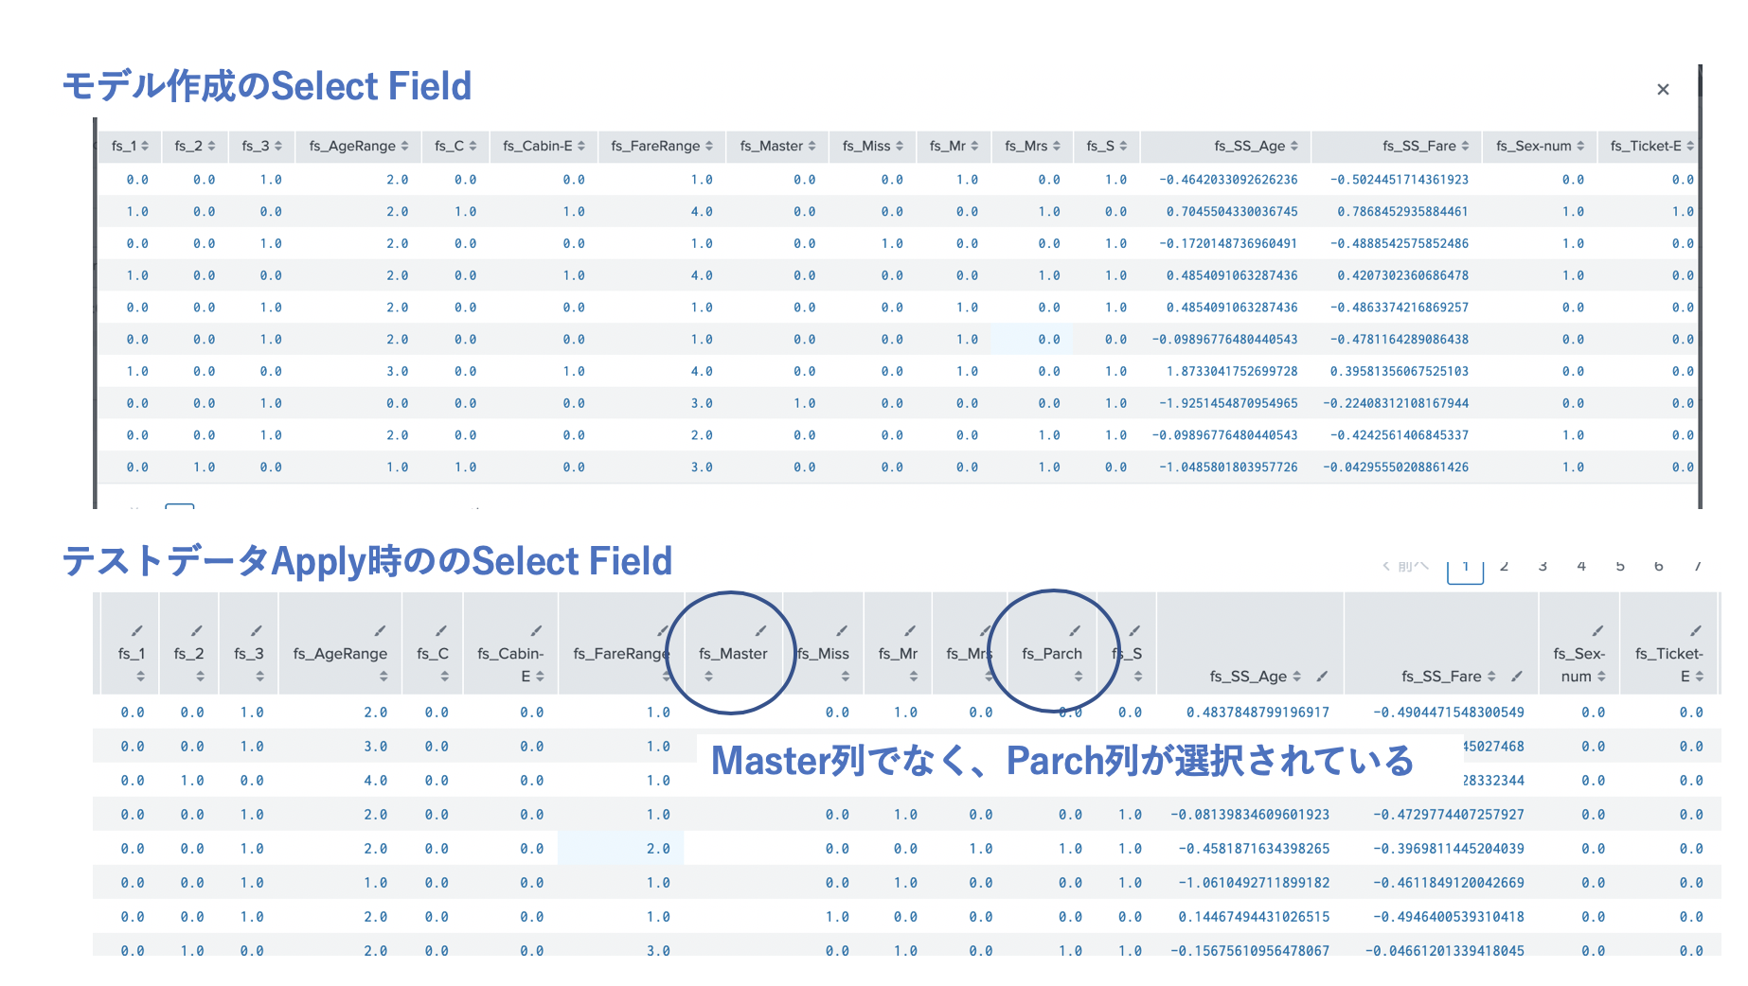Click the pencil icon beside fs_SS_Age header
Screen dimensions: 1748x986
click(x=1322, y=676)
